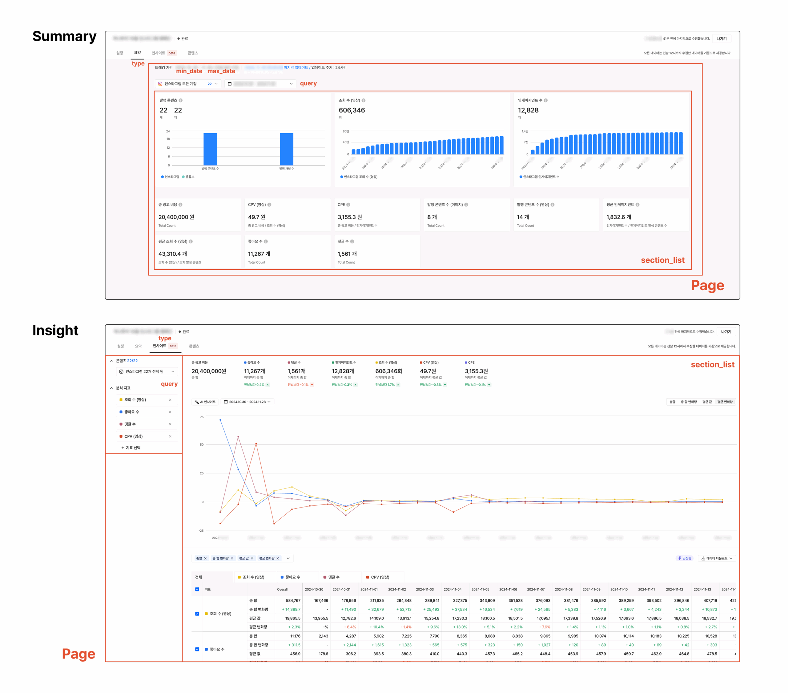Image resolution: width=788 pixels, height=693 pixels.
Task: Click info icon next to 발행 콘텐츠
Action: tap(180, 100)
